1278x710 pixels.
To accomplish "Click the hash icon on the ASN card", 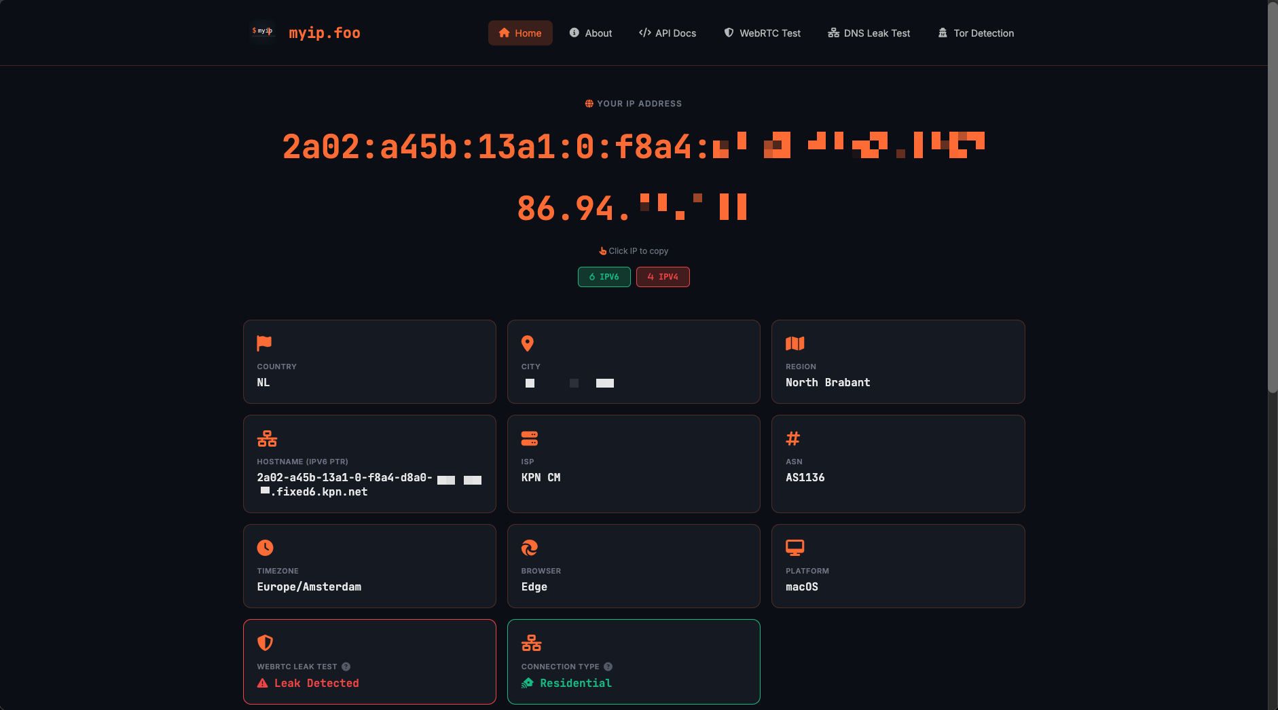I will 793,438.
